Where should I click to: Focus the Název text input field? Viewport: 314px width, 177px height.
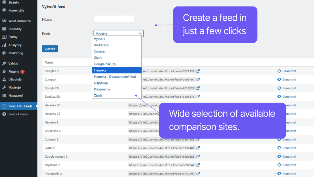click(114, 19)
